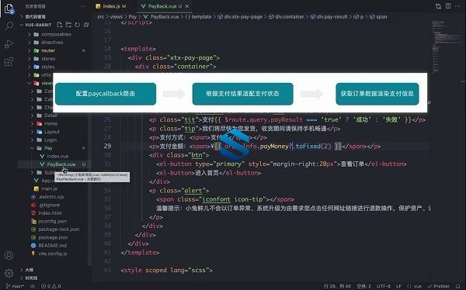Open editor more actions ellipsis

click(x=457, y=6)
